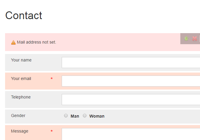Click the Message field label
Viewport: 200px width, 140px height.
[20, 131]
